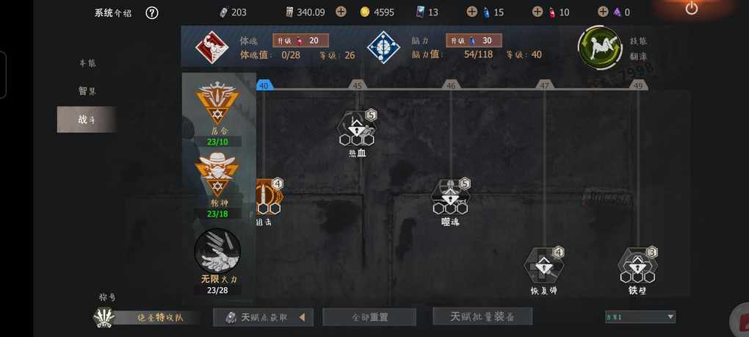The image size is (749, 337).
Task: Expand 天赋点获取 arrow button
Action: coord(301,317)
